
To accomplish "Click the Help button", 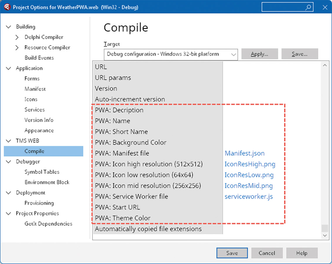I will click(302, 253).
